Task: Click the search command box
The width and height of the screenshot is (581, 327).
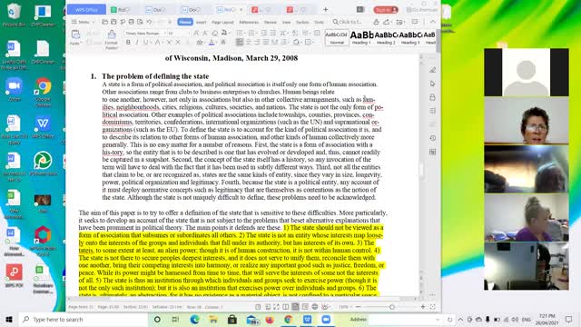Action: click(347, 22)
